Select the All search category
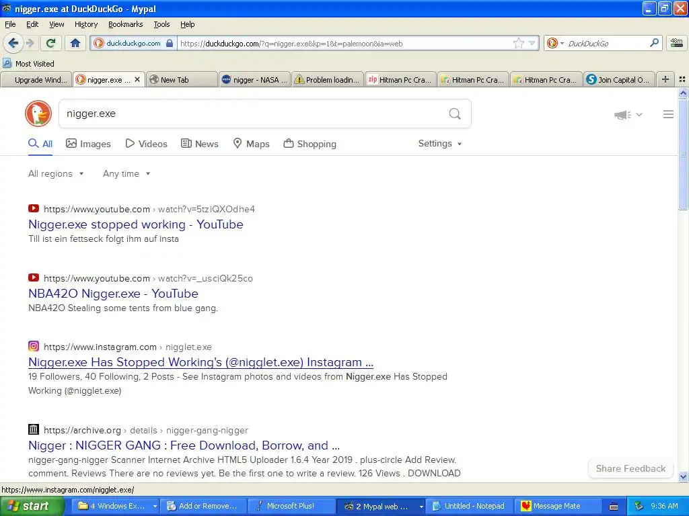Screen dimensions: 689x516 point(40,144)
